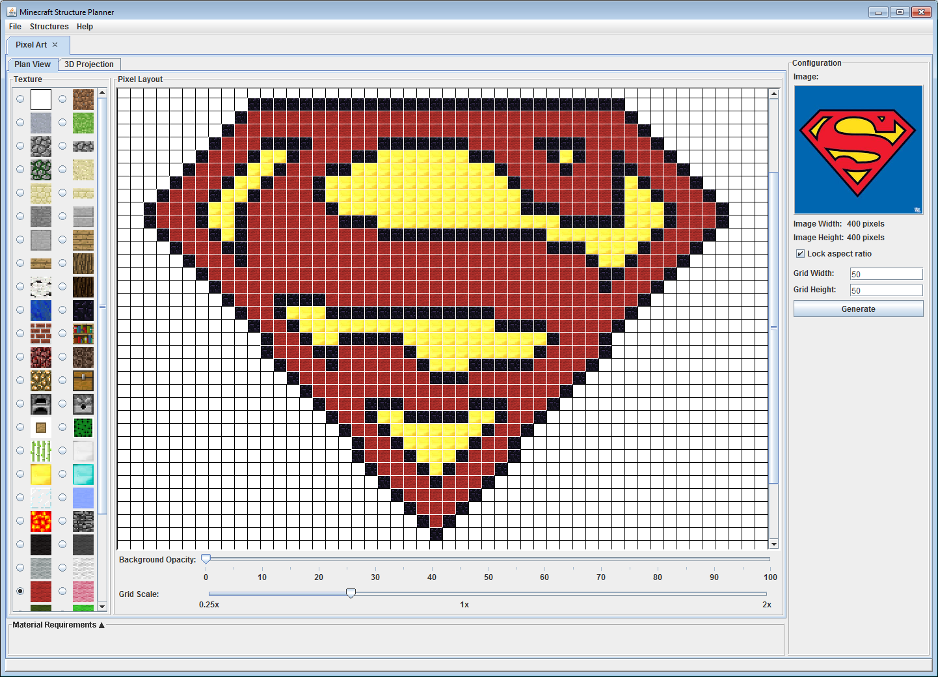
Task: Click the pixel layout scroll-up arrow
Action: pos(774,94)
